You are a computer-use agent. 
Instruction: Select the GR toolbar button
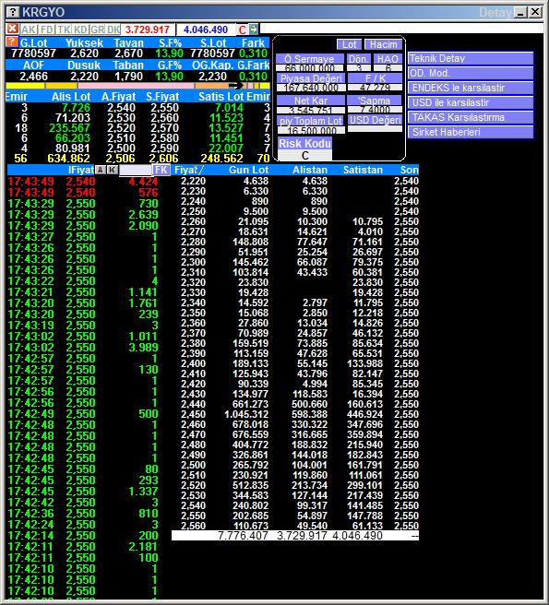tap(98, 30)
